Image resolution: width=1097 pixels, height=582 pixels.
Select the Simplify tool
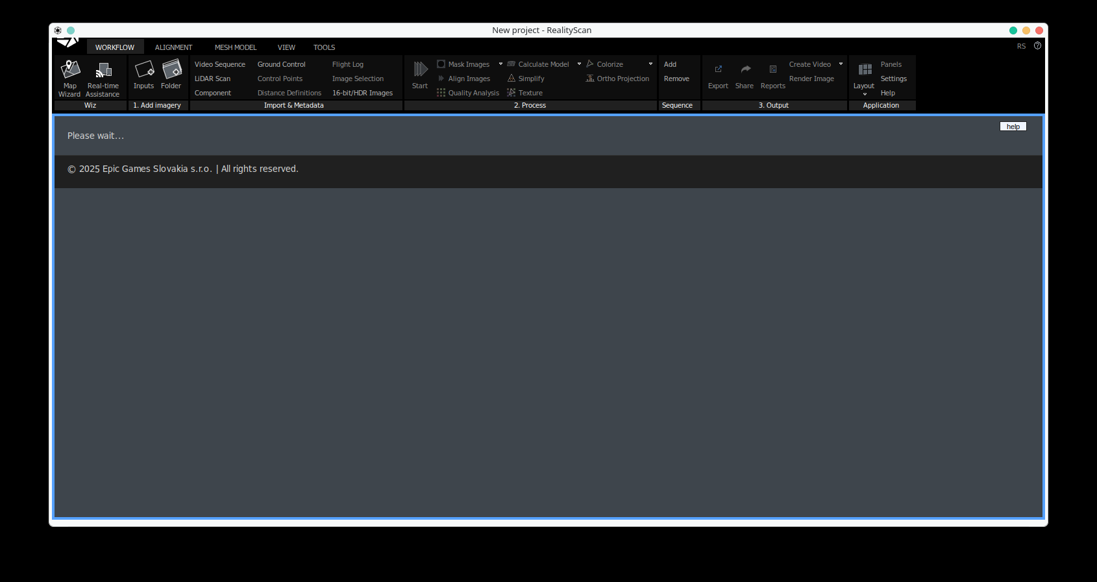click(x=526, y=79)
